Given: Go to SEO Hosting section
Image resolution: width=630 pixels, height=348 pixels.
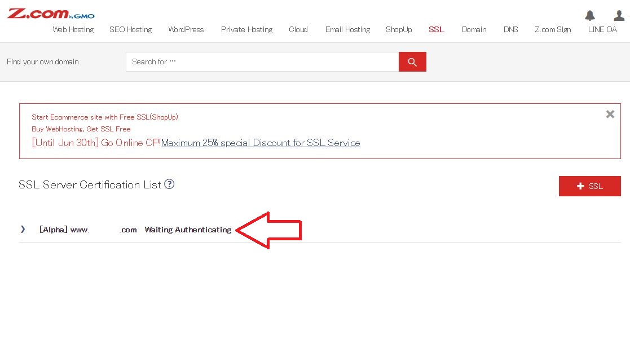Looking at the screenshot, I should point(131,29).
